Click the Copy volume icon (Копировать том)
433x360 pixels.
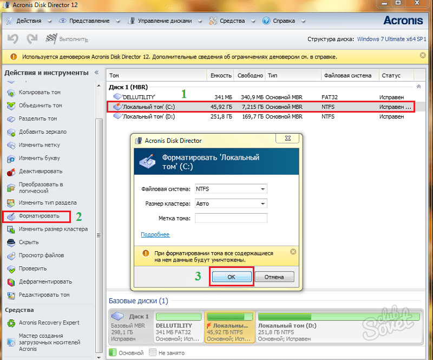[11, 93]
